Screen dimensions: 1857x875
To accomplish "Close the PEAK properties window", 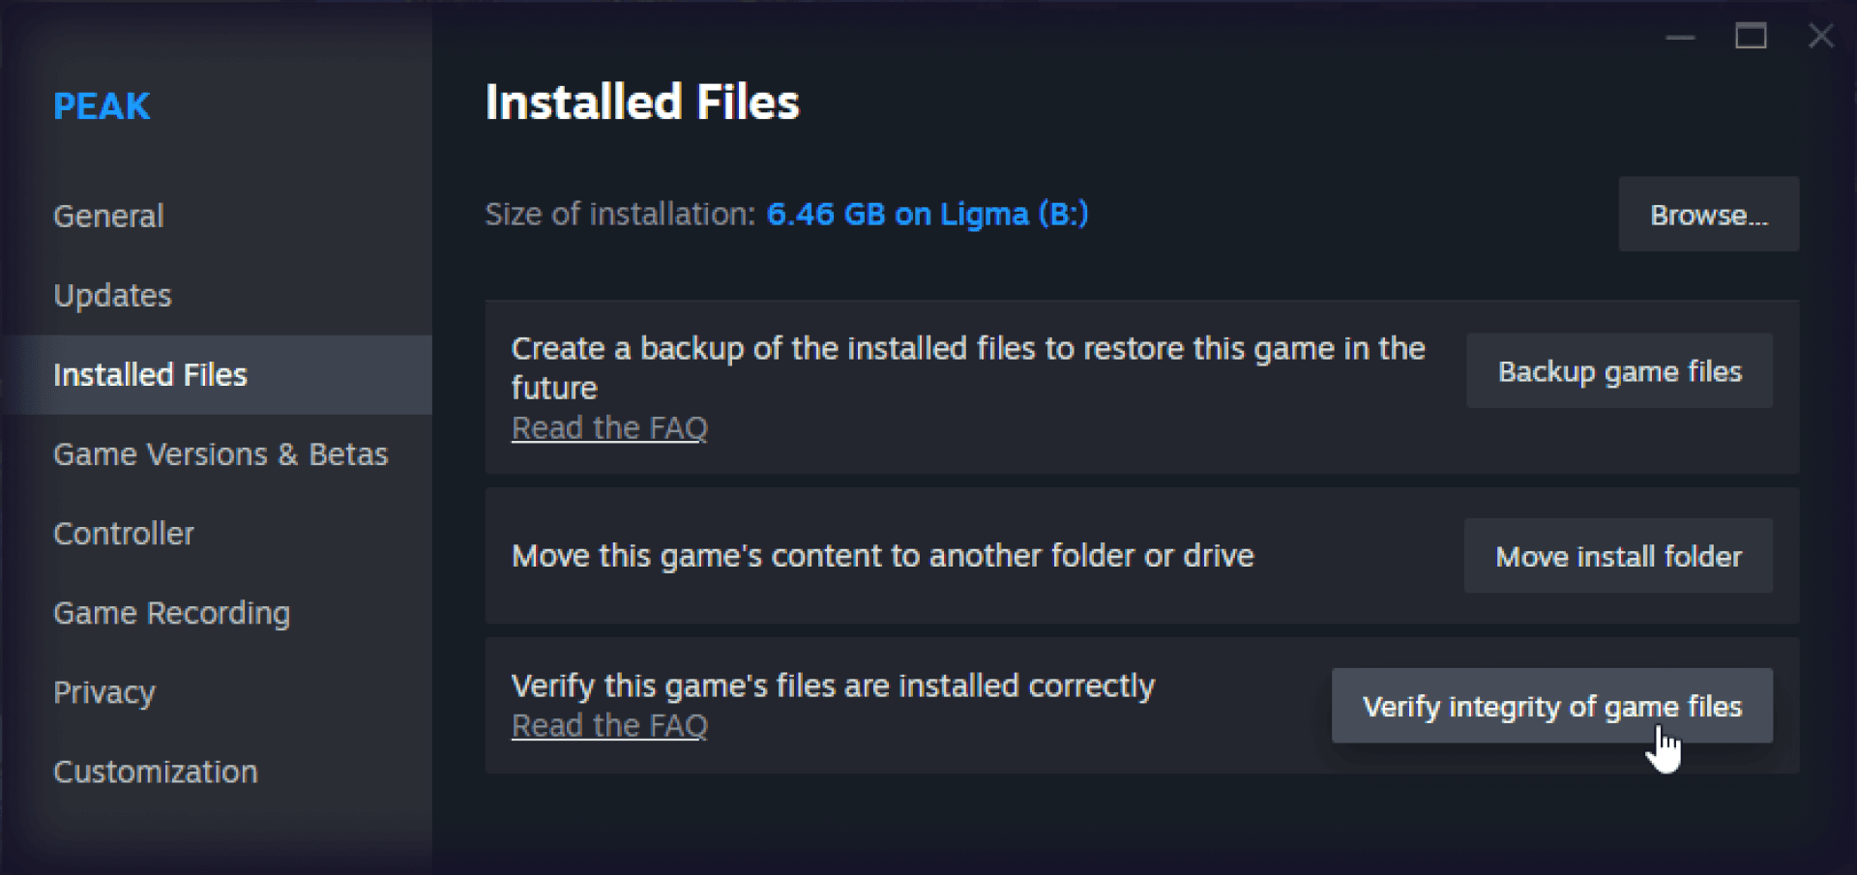I will [1821, 37].
